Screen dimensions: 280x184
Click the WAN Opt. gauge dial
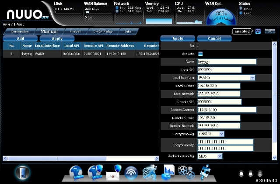coord(221,17)
